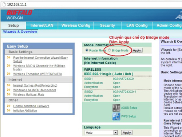Click the arrow bullet beside Update AirStation Firmware
Image resolution: width=182 pixels, height=137 pixels.
coord(8,106)
